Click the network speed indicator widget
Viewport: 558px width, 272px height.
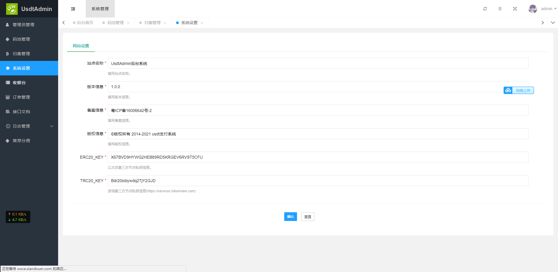click(x=18, y=217)
